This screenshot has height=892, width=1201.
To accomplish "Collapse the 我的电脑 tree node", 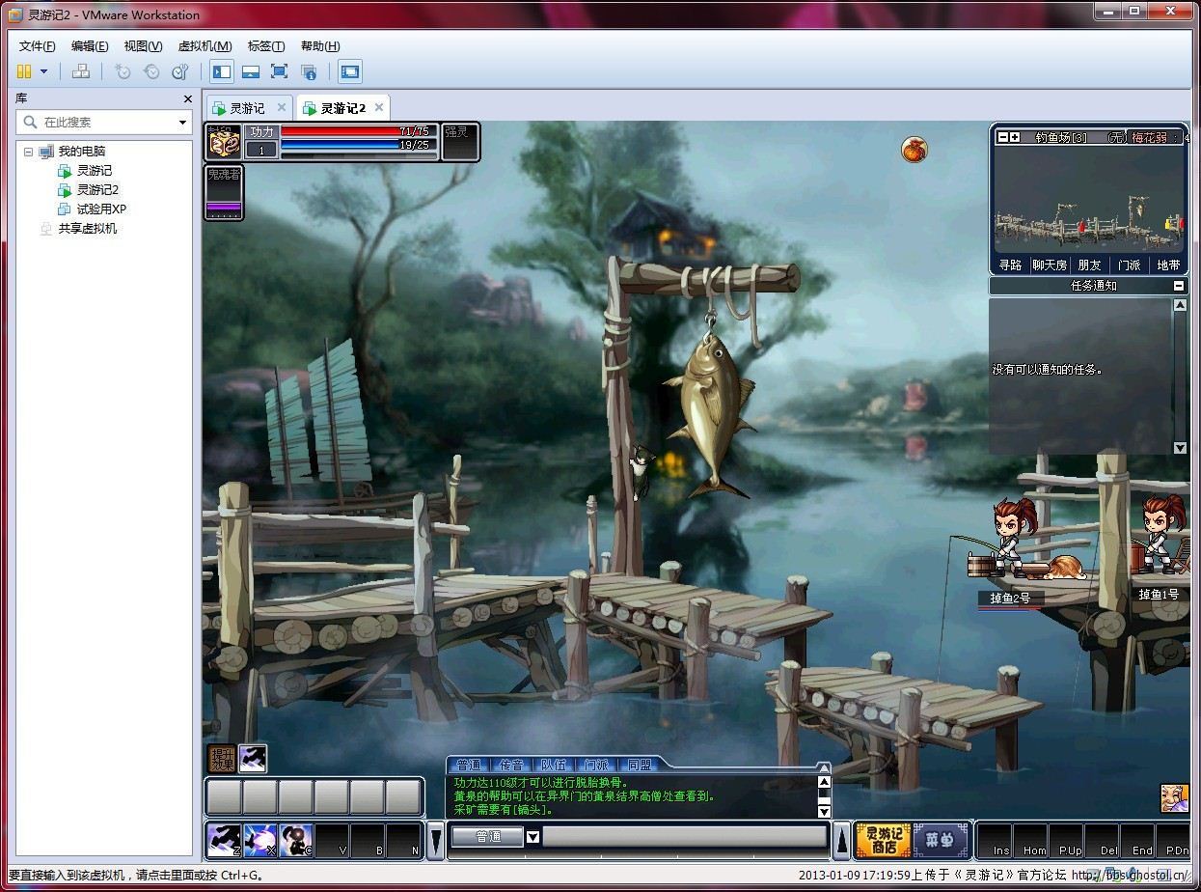I will click(x=28, y=152).
